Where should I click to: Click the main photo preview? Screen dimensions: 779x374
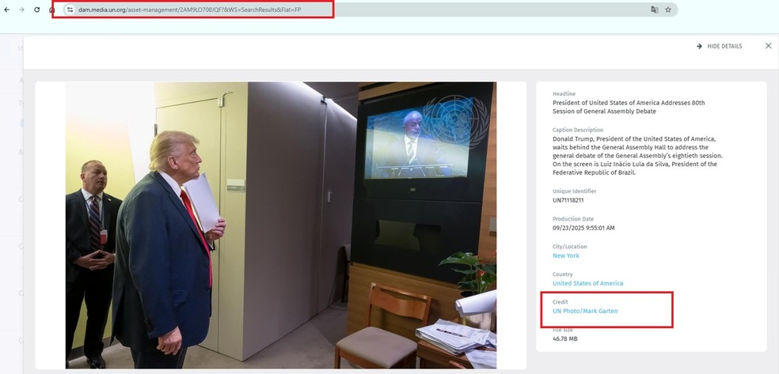click(280, 225)
